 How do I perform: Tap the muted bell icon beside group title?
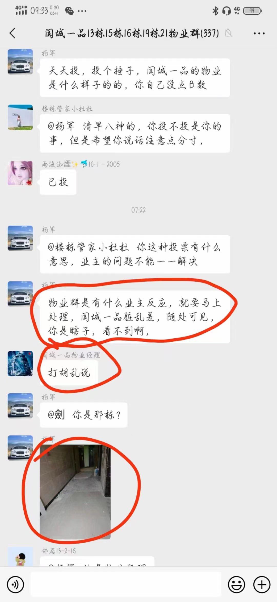click(x=228, y=33)
